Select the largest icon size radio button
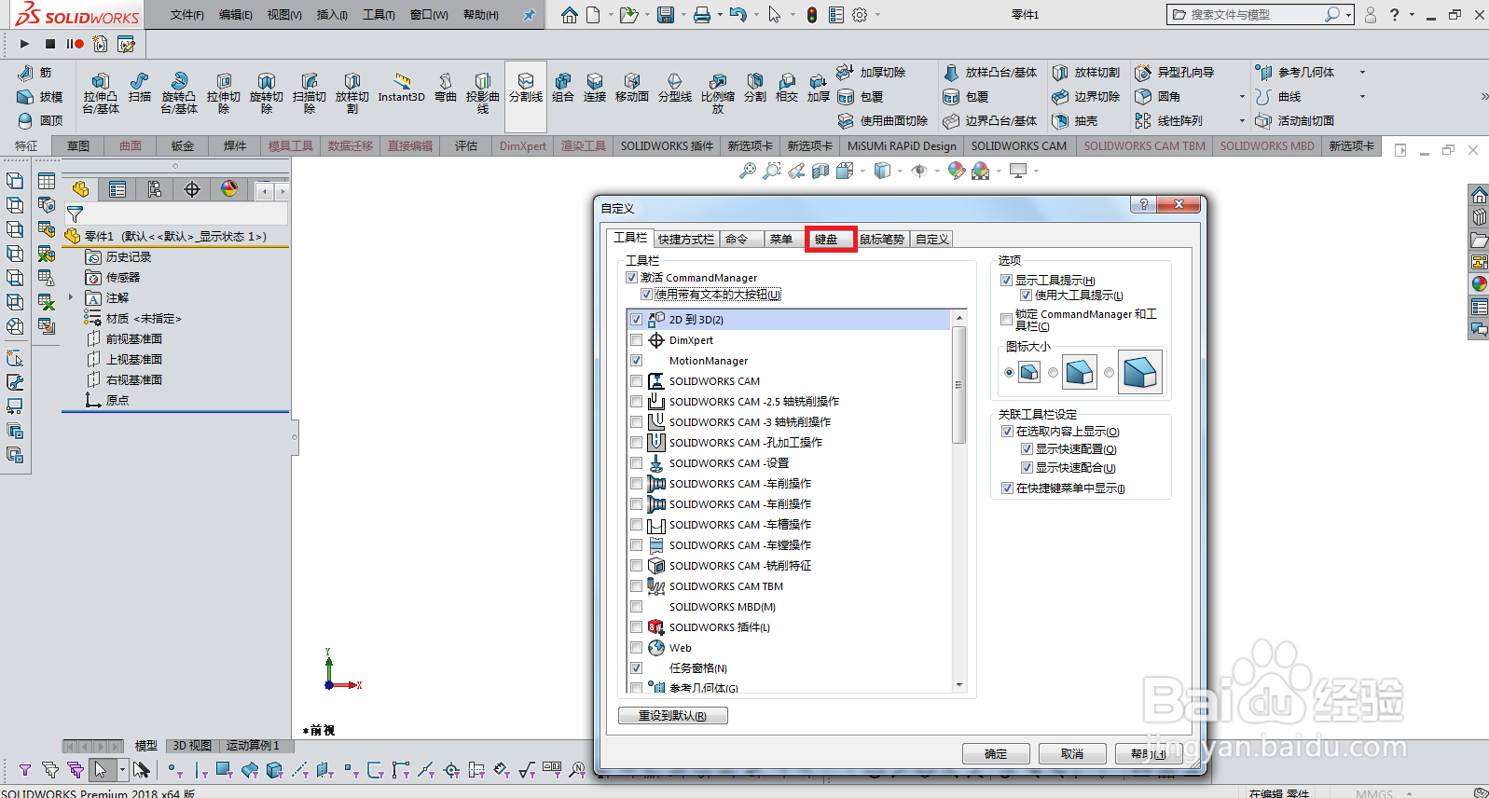The height and width of the screenshot is (798, 1489). click(1109, 373)
